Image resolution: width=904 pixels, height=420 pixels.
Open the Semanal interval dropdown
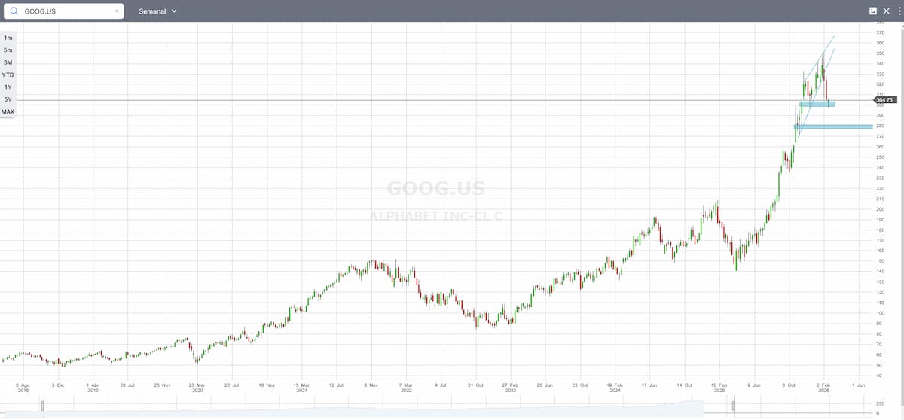pos(157,11)
